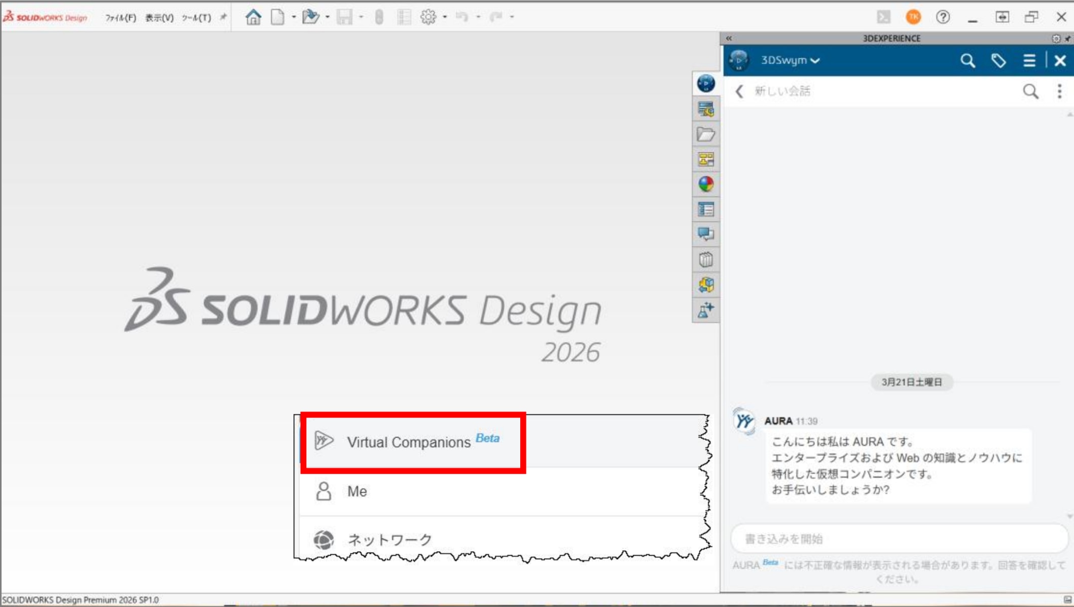Image resolution: width=1074 pixels, height=607 pixels.
Task: Click the chat scrollbar down arrow
Action: (x=1069, y=516)
